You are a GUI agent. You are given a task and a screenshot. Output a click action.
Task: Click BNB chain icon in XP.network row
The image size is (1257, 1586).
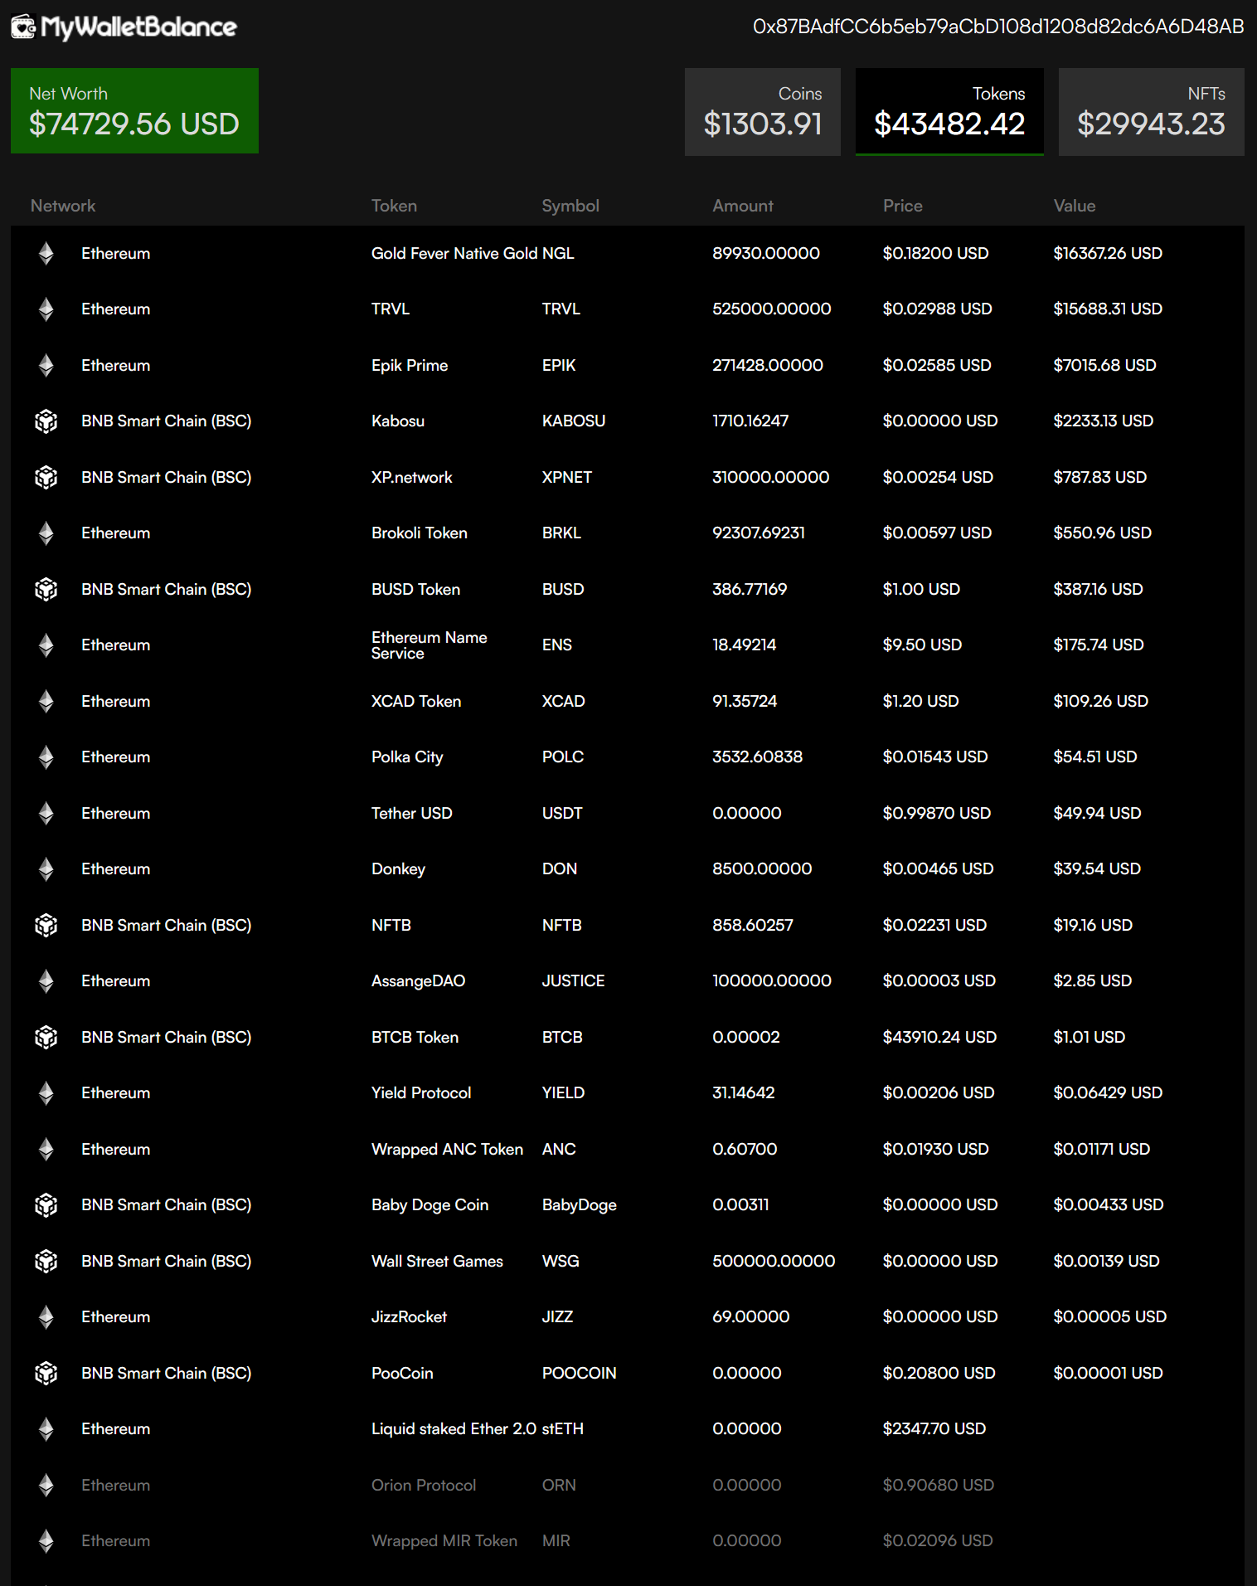(x=46, y=477)
